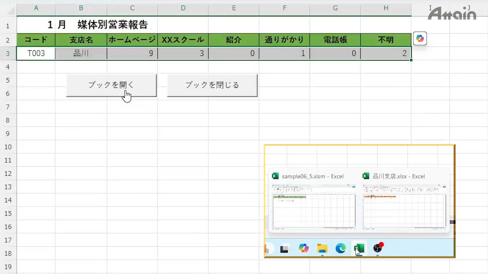Switch to sample06_5.xlsm window preview
The height and width of the screenshot is (274, 488).
[313, 206]
